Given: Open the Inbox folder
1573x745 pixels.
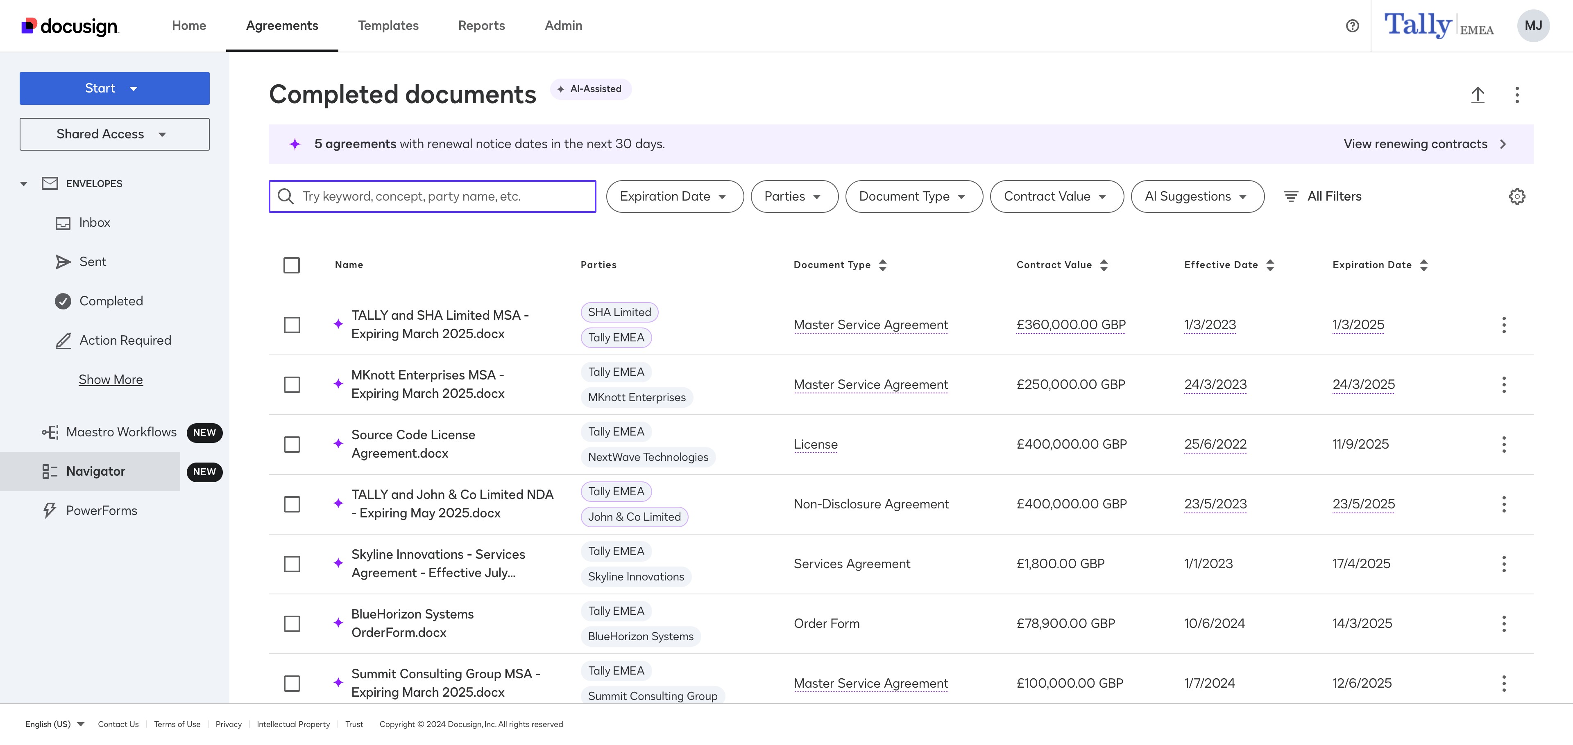Looking at the screenshot, I should [x=95, y=223].
